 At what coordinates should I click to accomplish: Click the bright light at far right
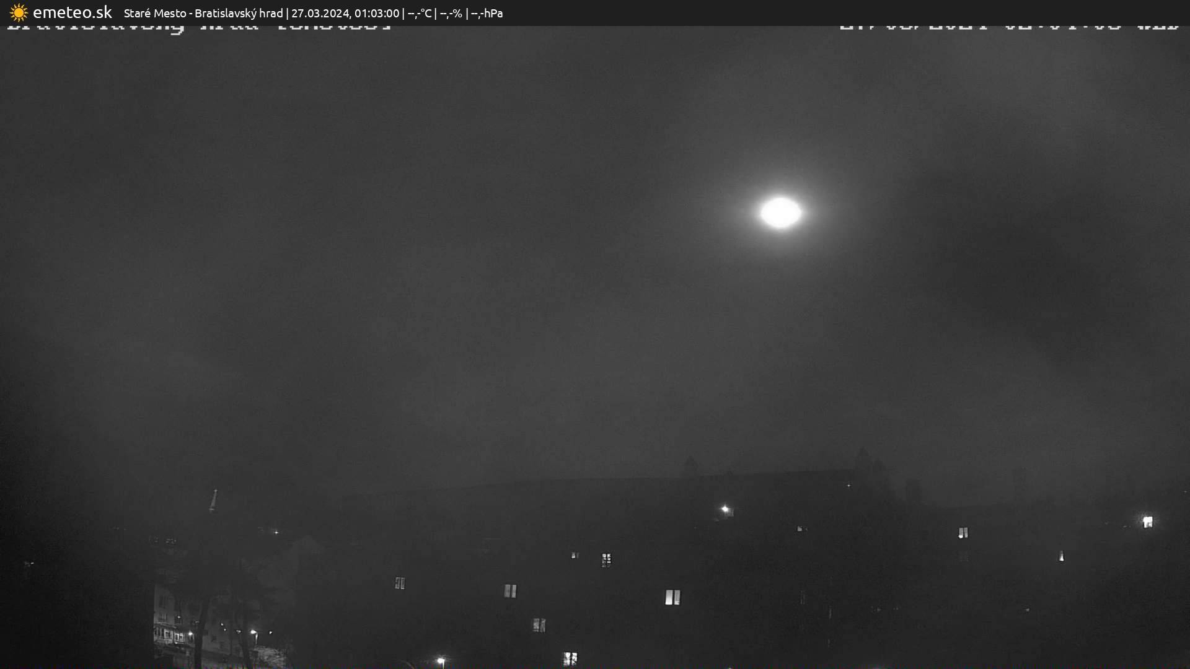click(1147, 522)
